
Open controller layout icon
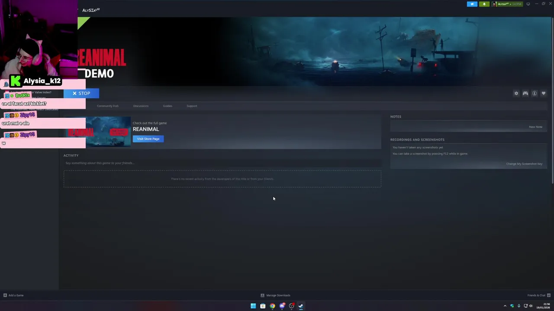pos(525,93)
